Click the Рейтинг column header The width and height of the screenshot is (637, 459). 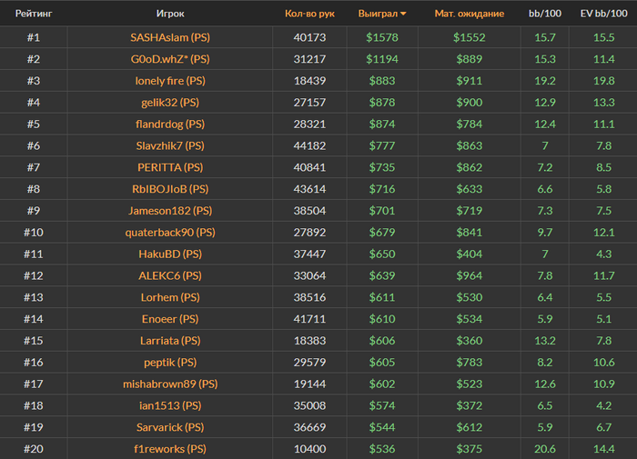(34, 14)
